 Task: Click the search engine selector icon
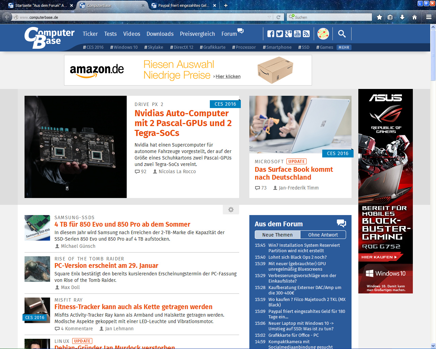pyautogui.click(x=291, y=17)
